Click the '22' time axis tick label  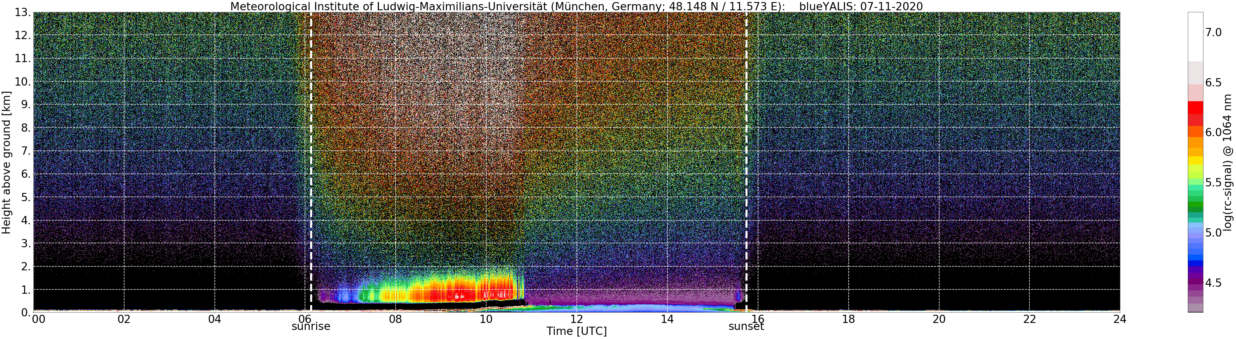click(1029, 319)
